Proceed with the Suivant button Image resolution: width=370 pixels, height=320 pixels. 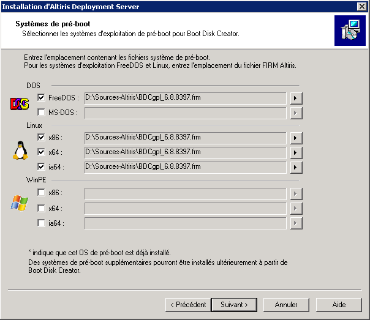click(x=233, y=304)
